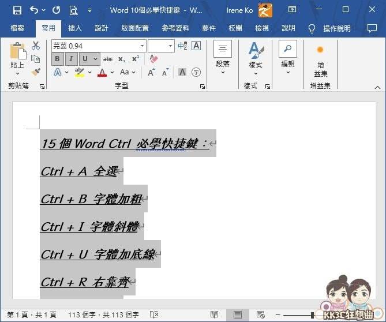Toggle bold formatting

(57, 59)
